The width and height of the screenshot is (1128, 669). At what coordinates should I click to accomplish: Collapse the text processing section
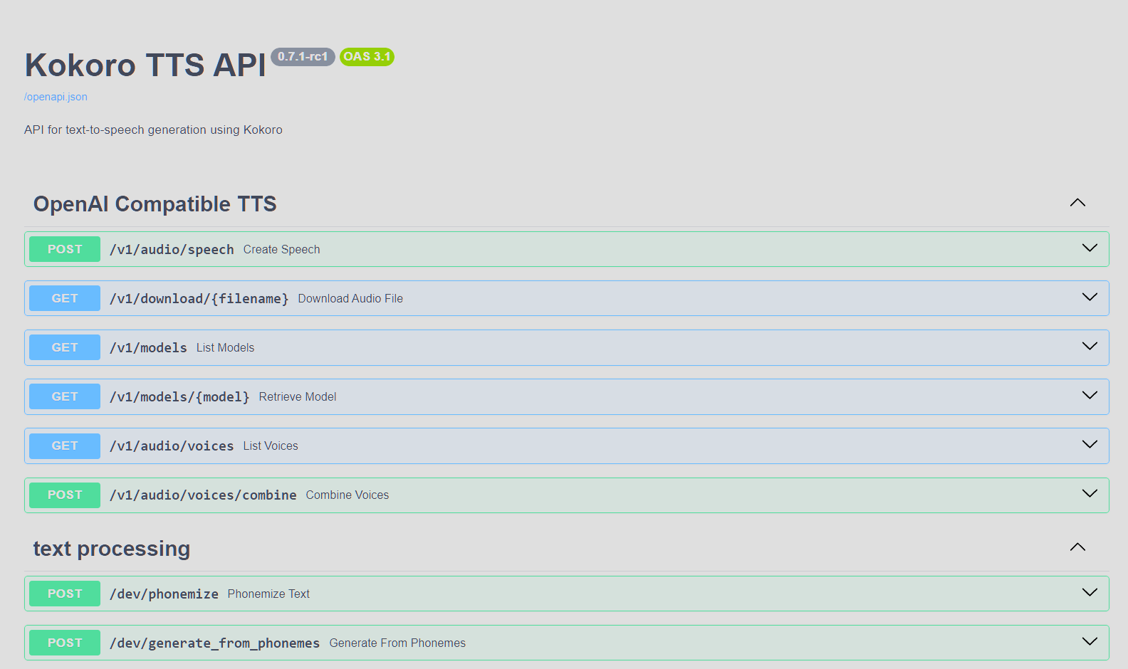1077,547
